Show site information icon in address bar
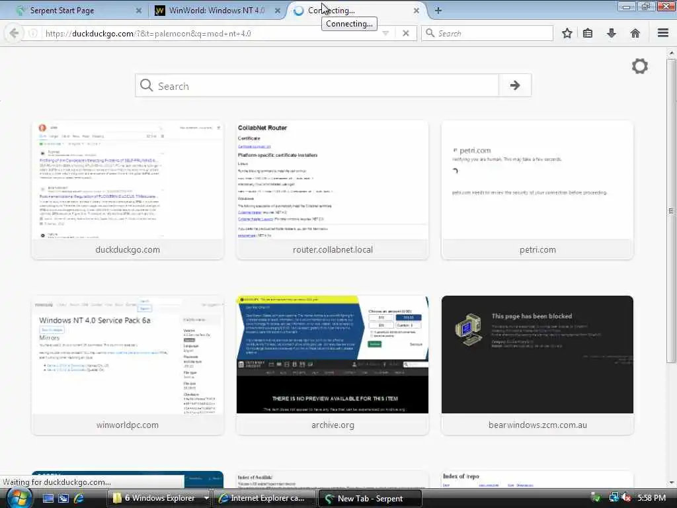677x508 pixels. 33,33
